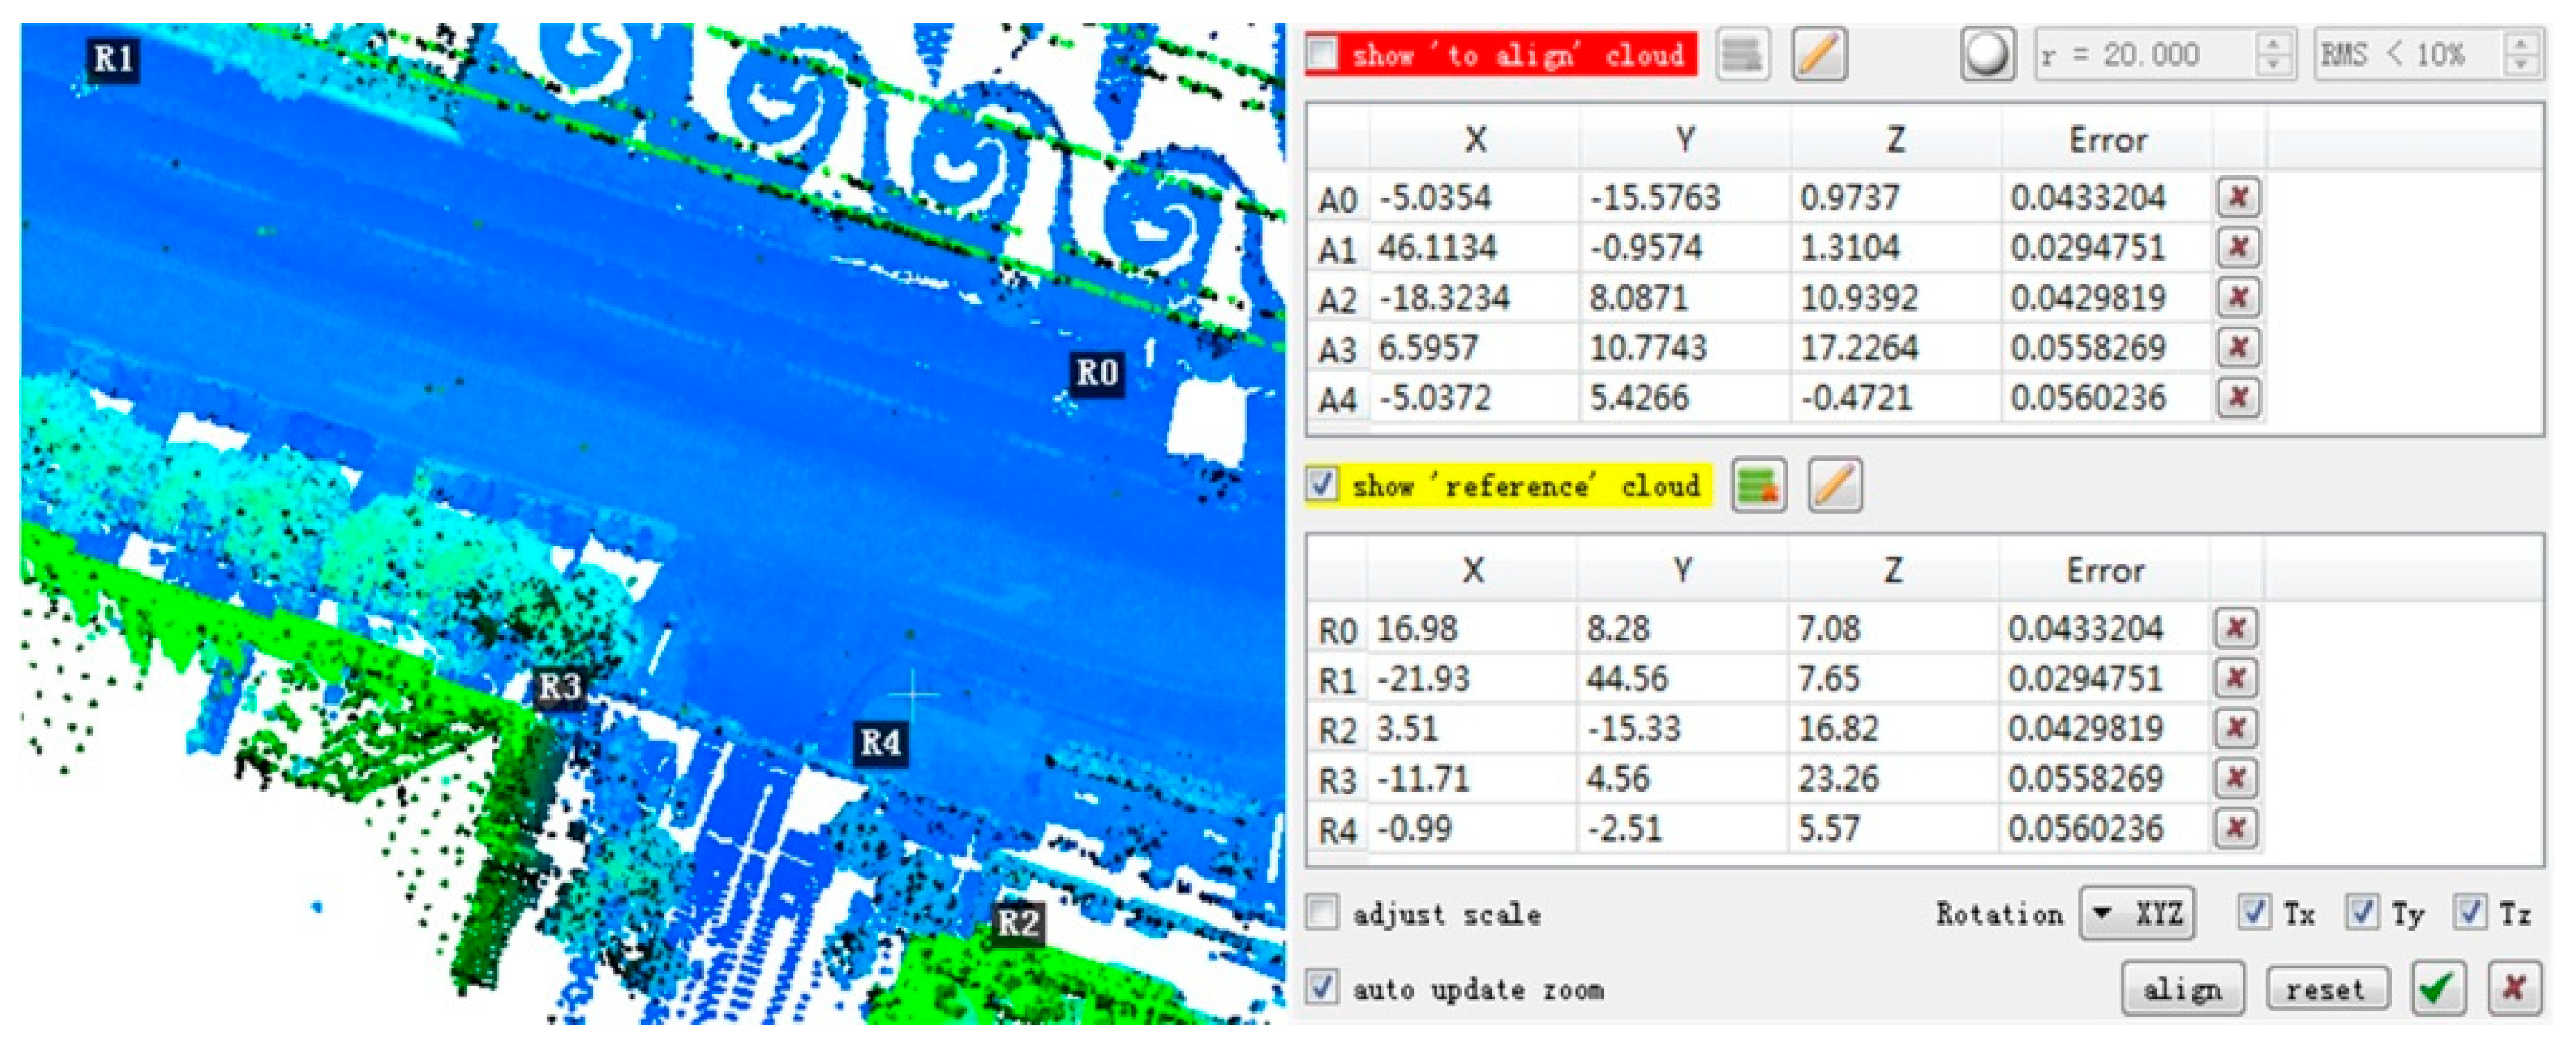Enable adjust scale checkbox
The height and width of the screenshot is (1044, 2576).
point(1322,912)
